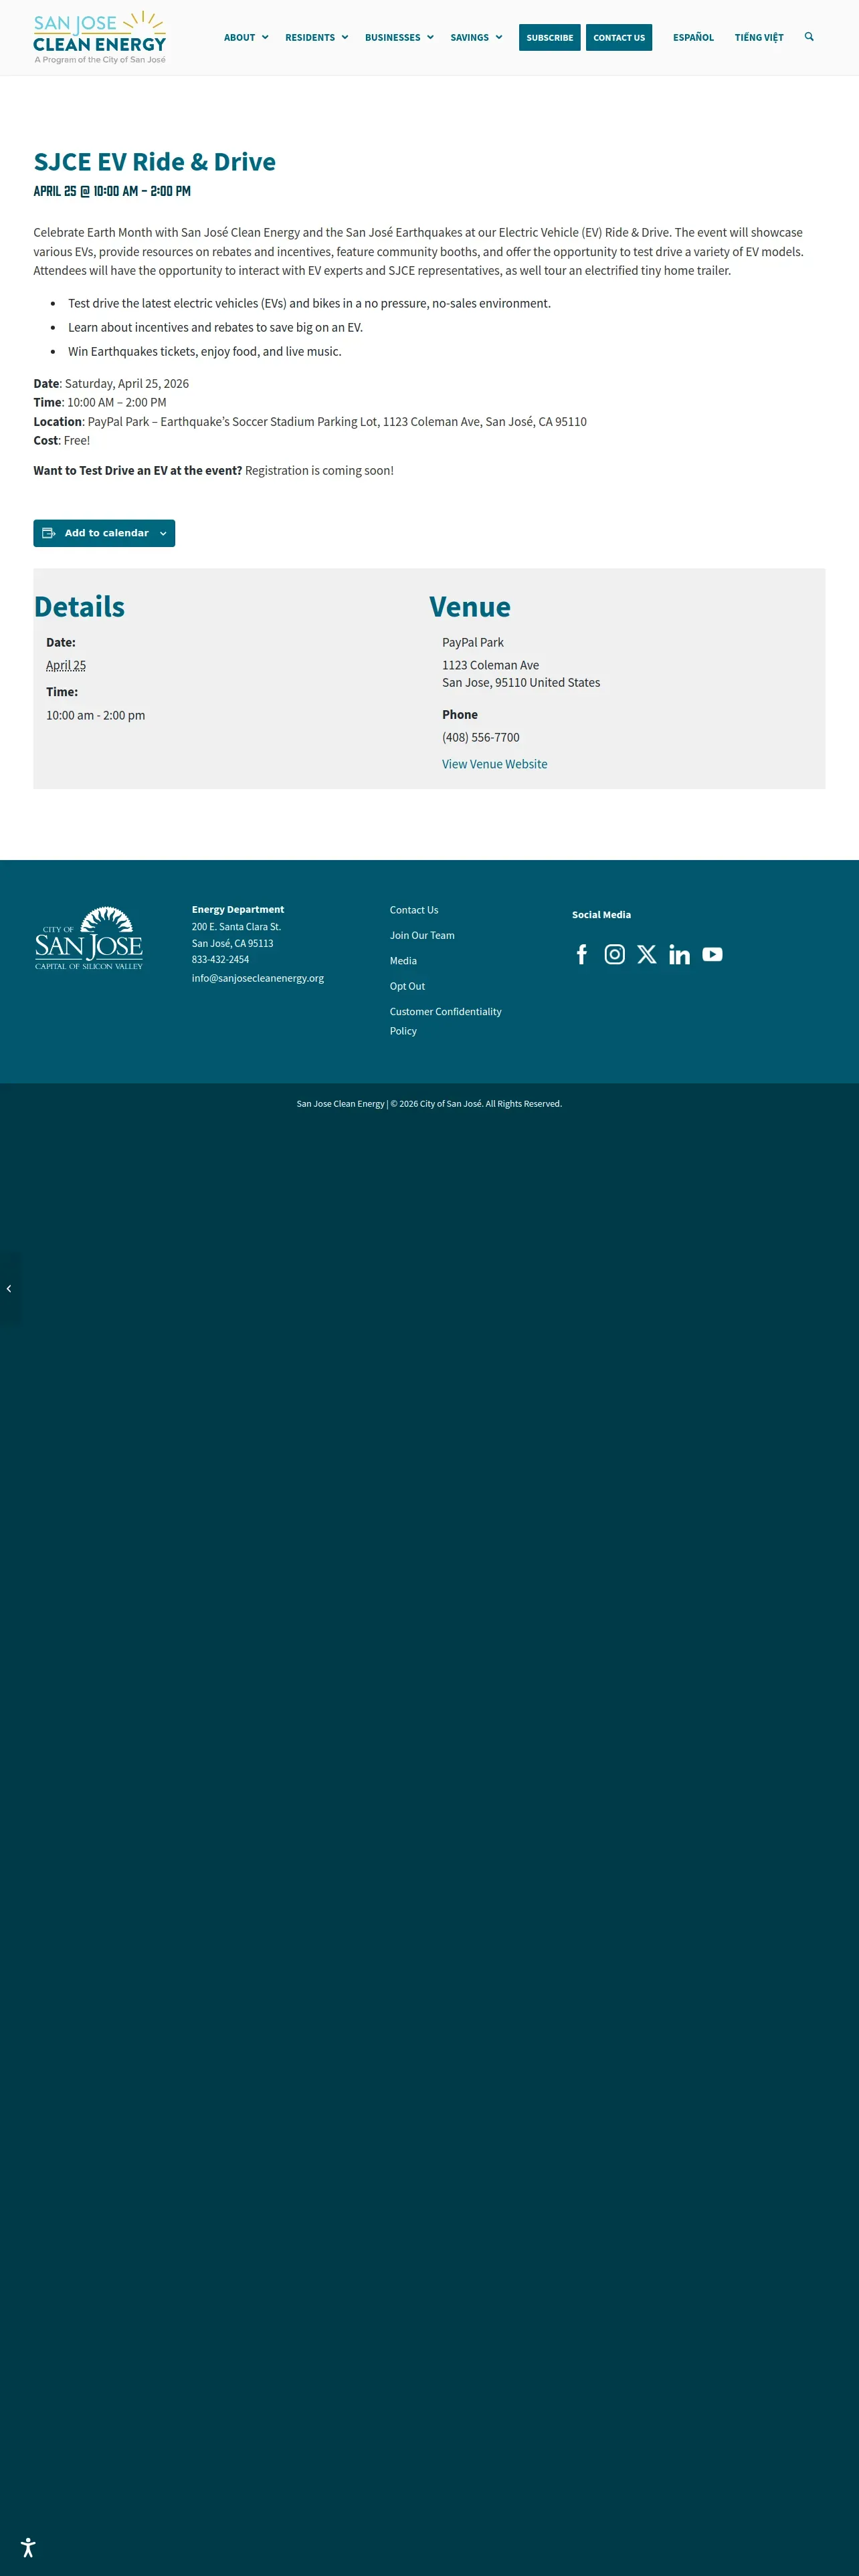This screenshot has width=859, height=2576.
Task: Click the venue phone number (408) 556-7700
Action: click(481, 737)
